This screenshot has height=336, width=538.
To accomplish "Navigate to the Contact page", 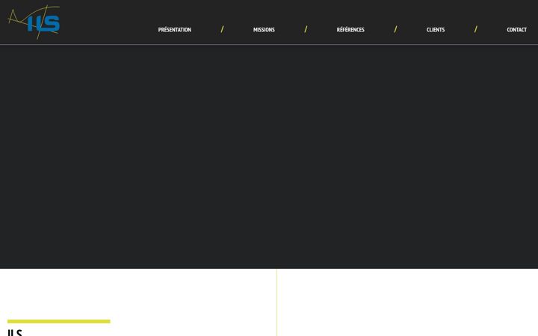I will click(517, 30).
